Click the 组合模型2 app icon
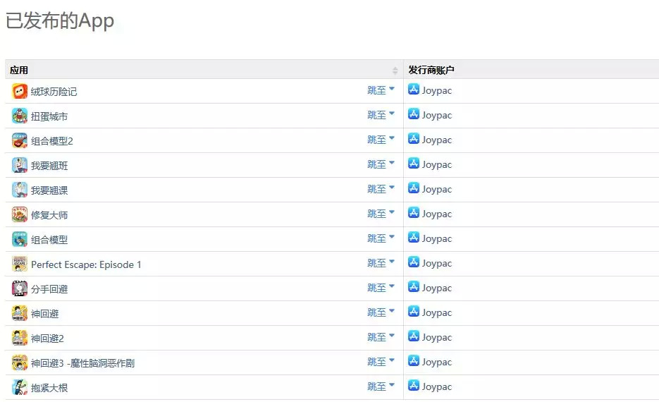The image size is (659, 402). pyautogui.click(x=20, y=140)
